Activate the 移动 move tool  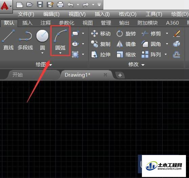pyautogui.click(x=101, y=33)
